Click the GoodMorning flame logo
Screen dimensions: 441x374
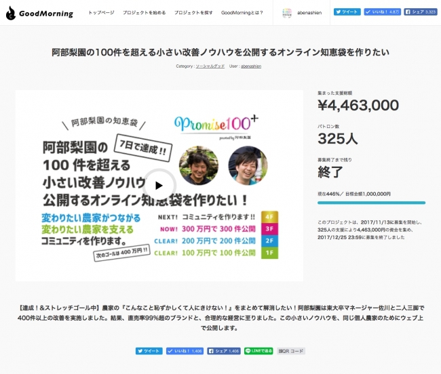click(x=11, y=13)
